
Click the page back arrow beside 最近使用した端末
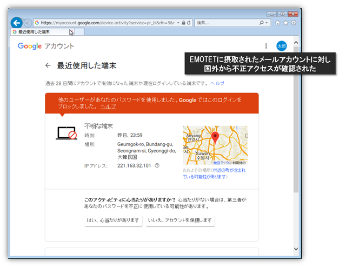(x=48, y=65)
